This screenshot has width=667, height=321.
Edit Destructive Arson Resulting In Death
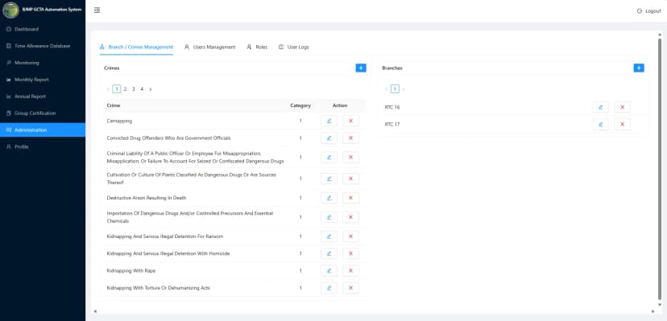[x=329, y=198]
